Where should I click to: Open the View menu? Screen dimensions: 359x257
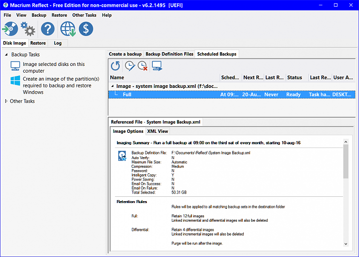coord(21,15)
